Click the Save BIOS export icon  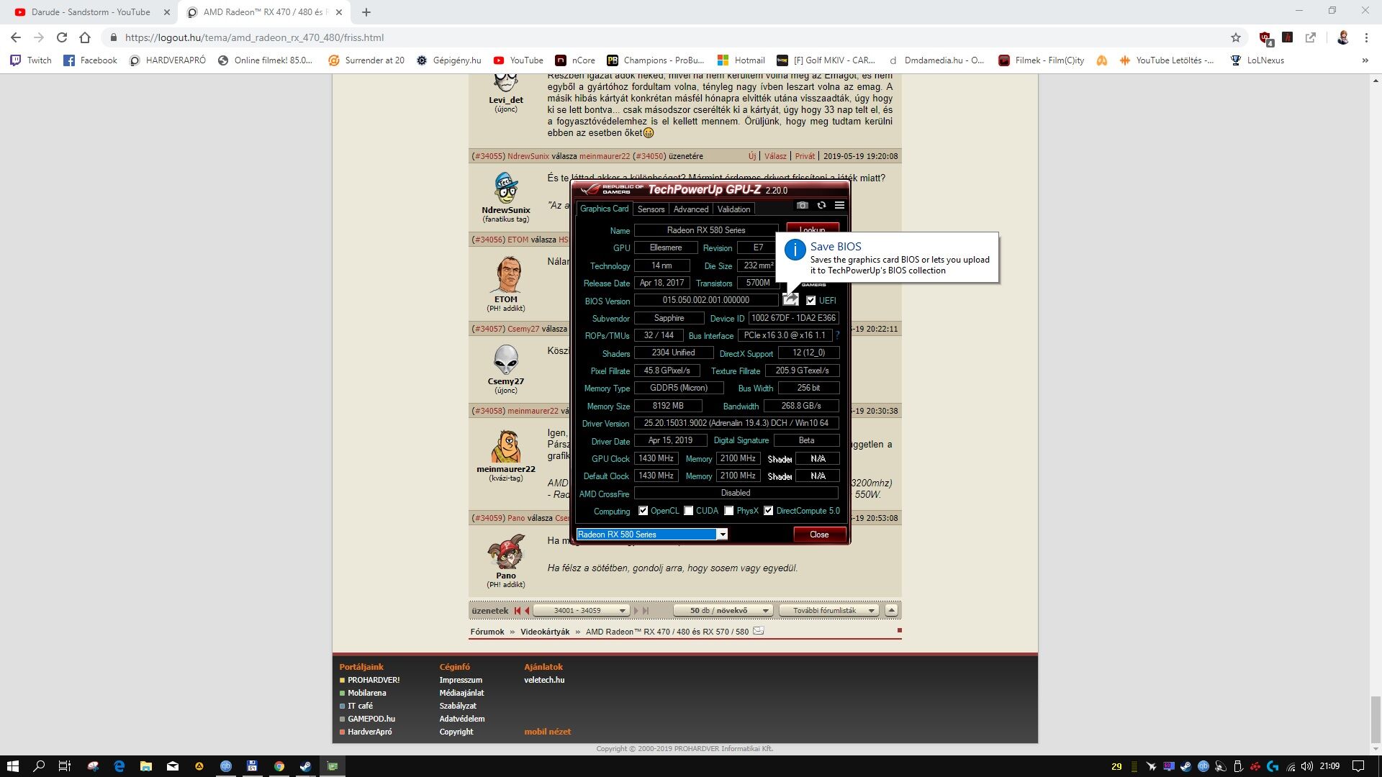tap(790, 300)
